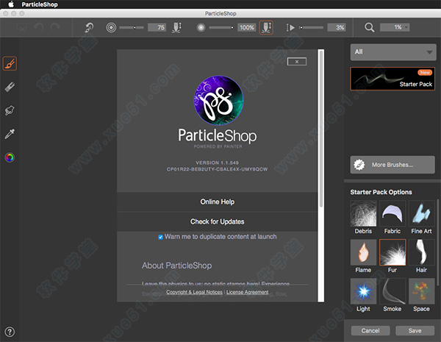
Task: Click the thinning play arrow icon
Action: [290, 27]
